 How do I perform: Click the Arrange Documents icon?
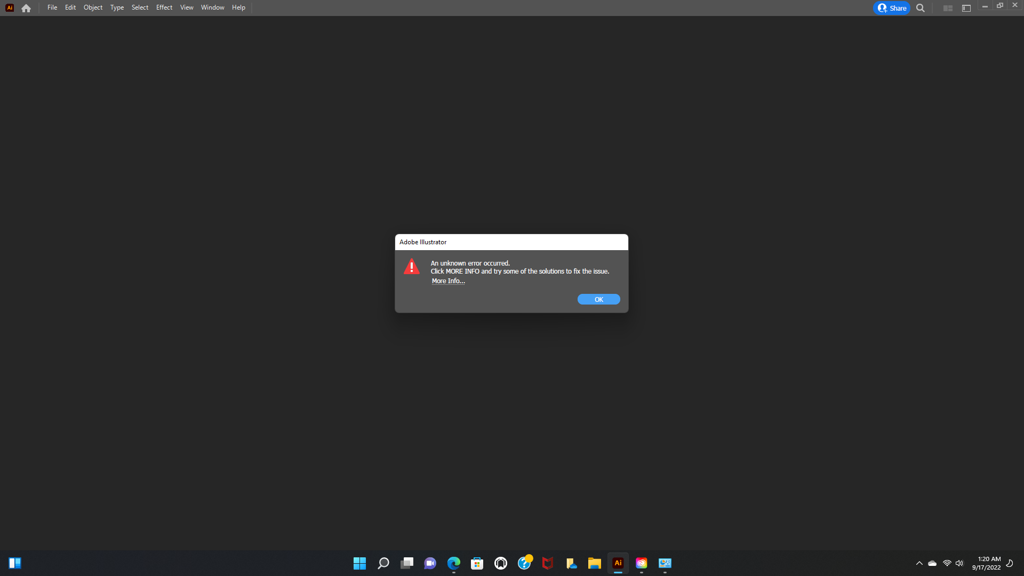pyautogui.click(x=948, y=8)
